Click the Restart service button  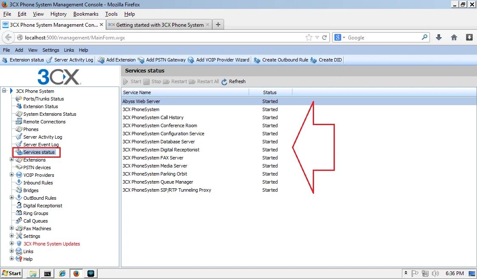tap(175, 81)
